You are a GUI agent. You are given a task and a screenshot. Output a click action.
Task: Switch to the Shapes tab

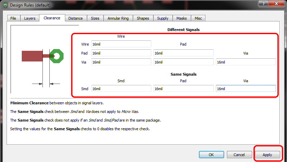pyautogui.click(x=143, y=18)
